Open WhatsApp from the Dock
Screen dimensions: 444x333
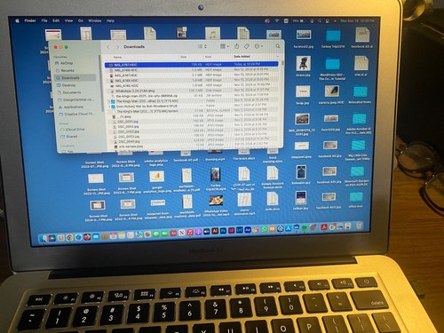pyautogui.click(x=264, y=229)
